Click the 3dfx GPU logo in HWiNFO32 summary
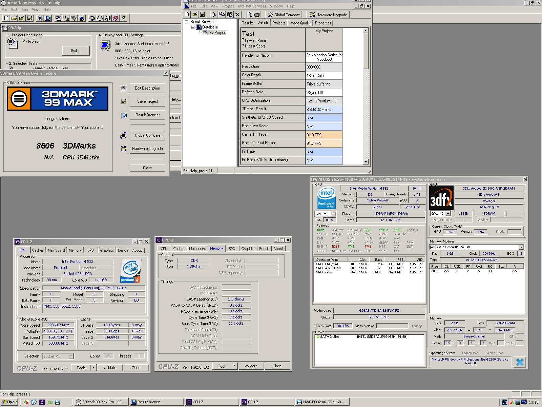This screenshot has width=542, height=407. tap(441, 198)
